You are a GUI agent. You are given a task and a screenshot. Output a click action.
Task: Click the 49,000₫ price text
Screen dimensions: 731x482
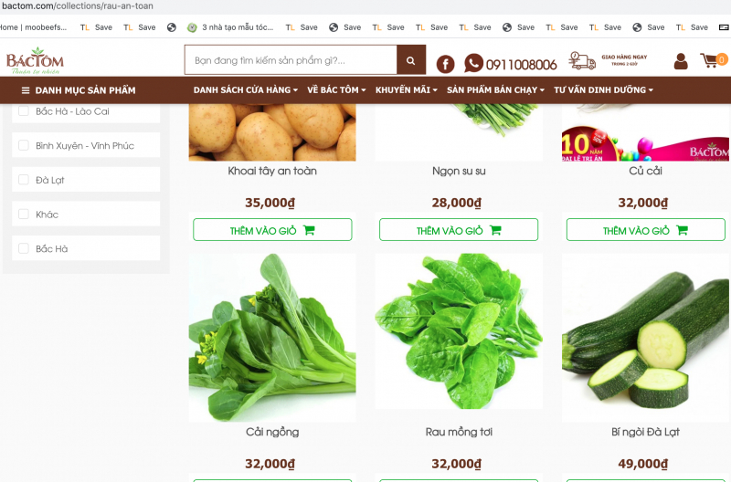tap(643, 464)
